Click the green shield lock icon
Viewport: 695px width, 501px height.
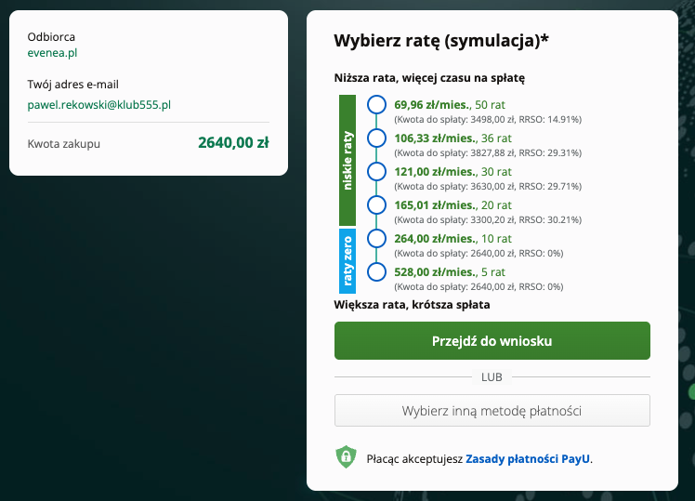(346, 457)
